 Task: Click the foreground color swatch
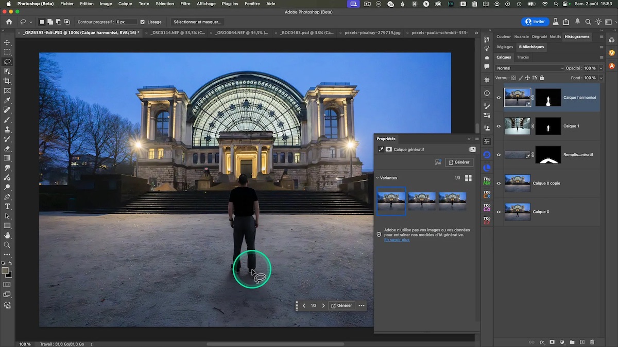pos(5,271)
